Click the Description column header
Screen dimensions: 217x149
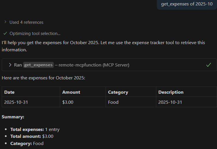point(171,92)
